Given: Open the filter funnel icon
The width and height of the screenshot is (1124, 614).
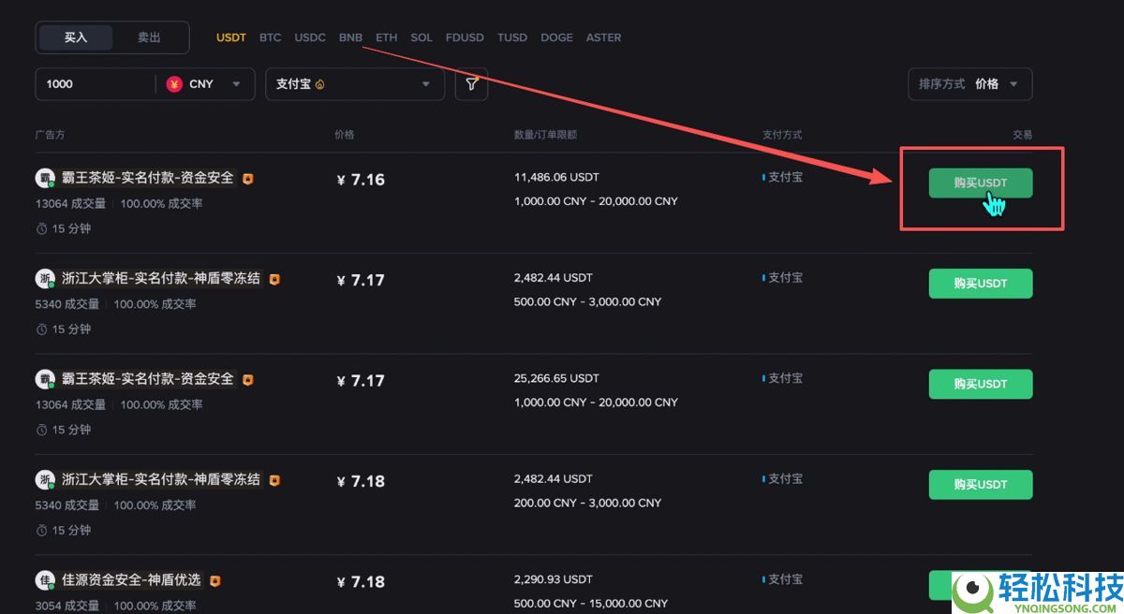Looking at the screenshot, I should point(471,83).
